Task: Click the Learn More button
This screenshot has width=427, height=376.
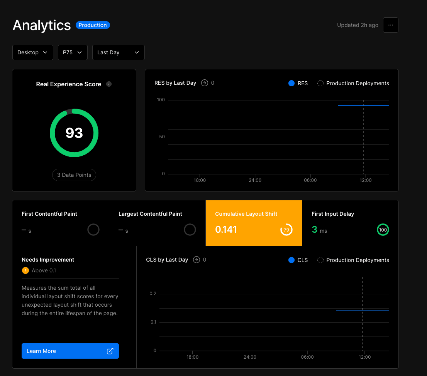Action: 70,351
